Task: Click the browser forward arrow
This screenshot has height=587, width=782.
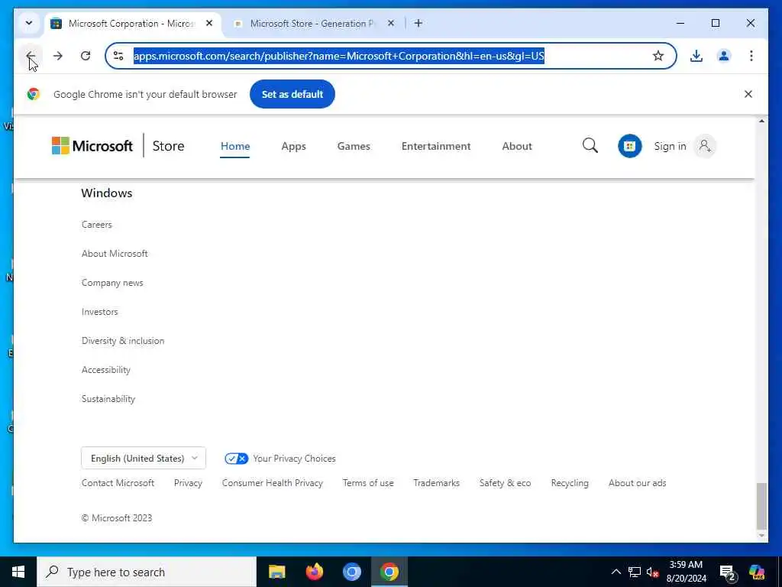Action: (x=58, y=56)
